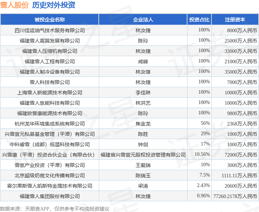The width and height of the screenshot is (259, 212).
Task: Click the 投资占比 column header
Action: (199, 19)
